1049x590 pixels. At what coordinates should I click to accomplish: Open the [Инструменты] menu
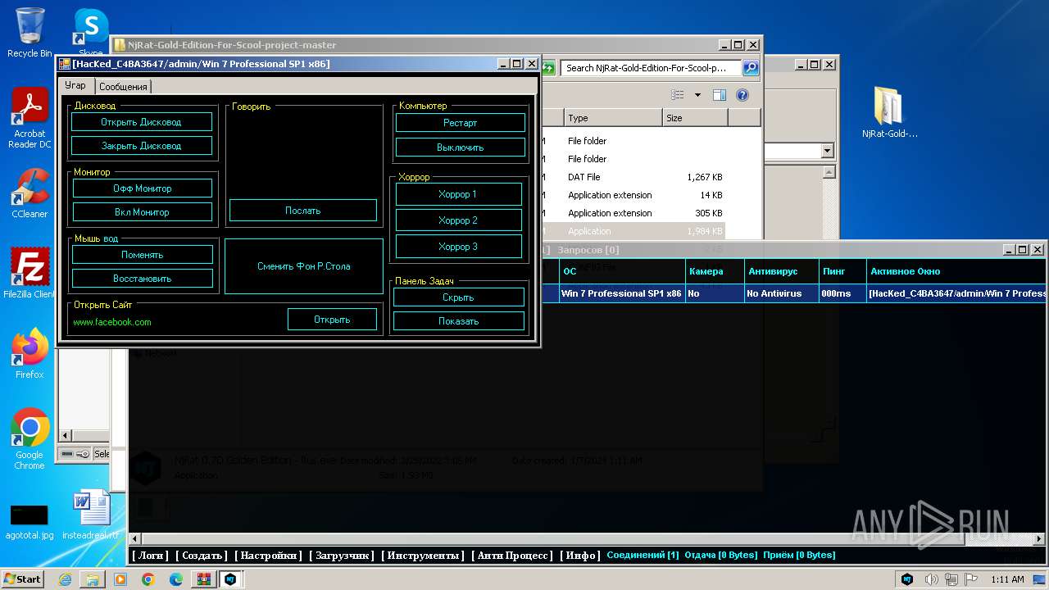coord(423,556)
